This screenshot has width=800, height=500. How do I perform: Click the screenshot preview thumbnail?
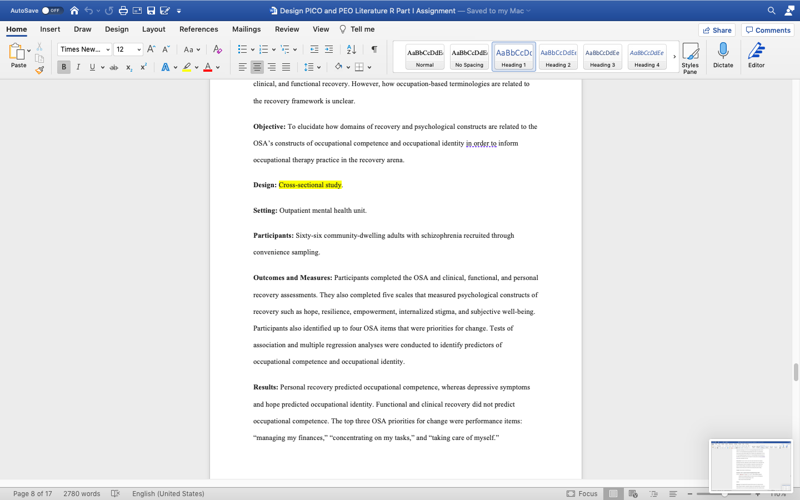(751, 466)
